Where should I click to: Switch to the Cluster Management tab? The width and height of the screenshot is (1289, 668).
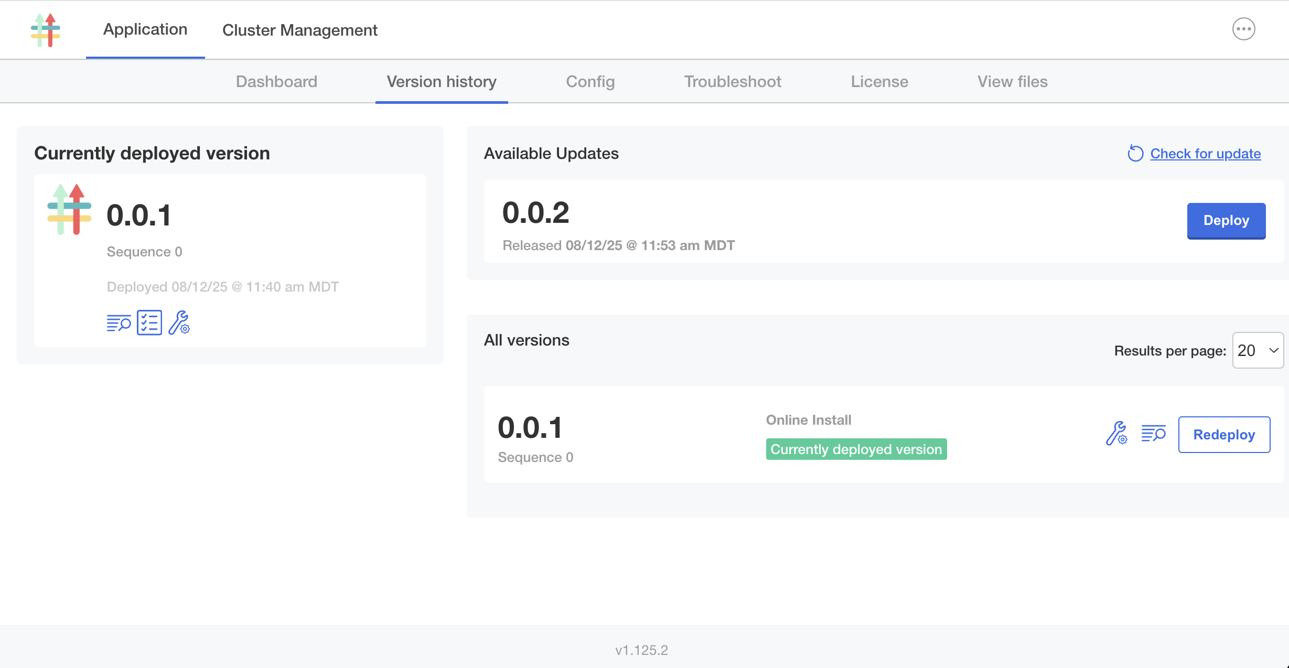300,30
